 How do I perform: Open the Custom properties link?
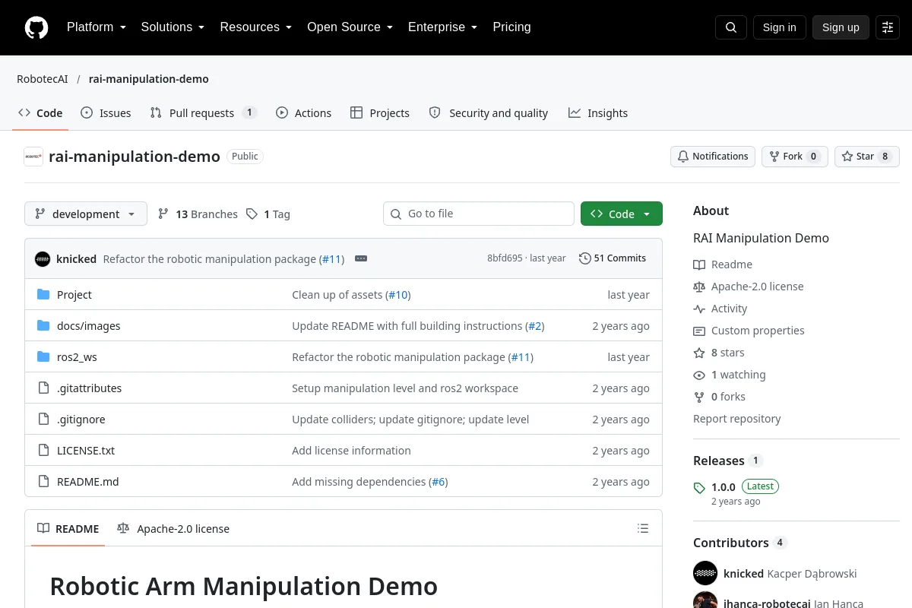(749, 331)
